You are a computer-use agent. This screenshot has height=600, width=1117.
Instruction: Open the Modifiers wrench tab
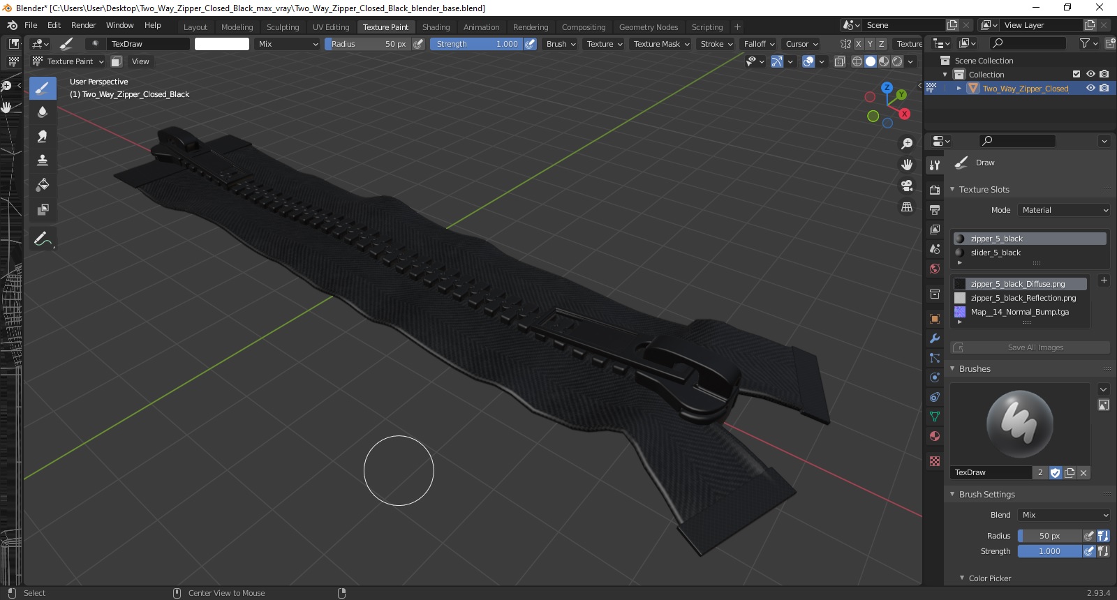point(935,338)
